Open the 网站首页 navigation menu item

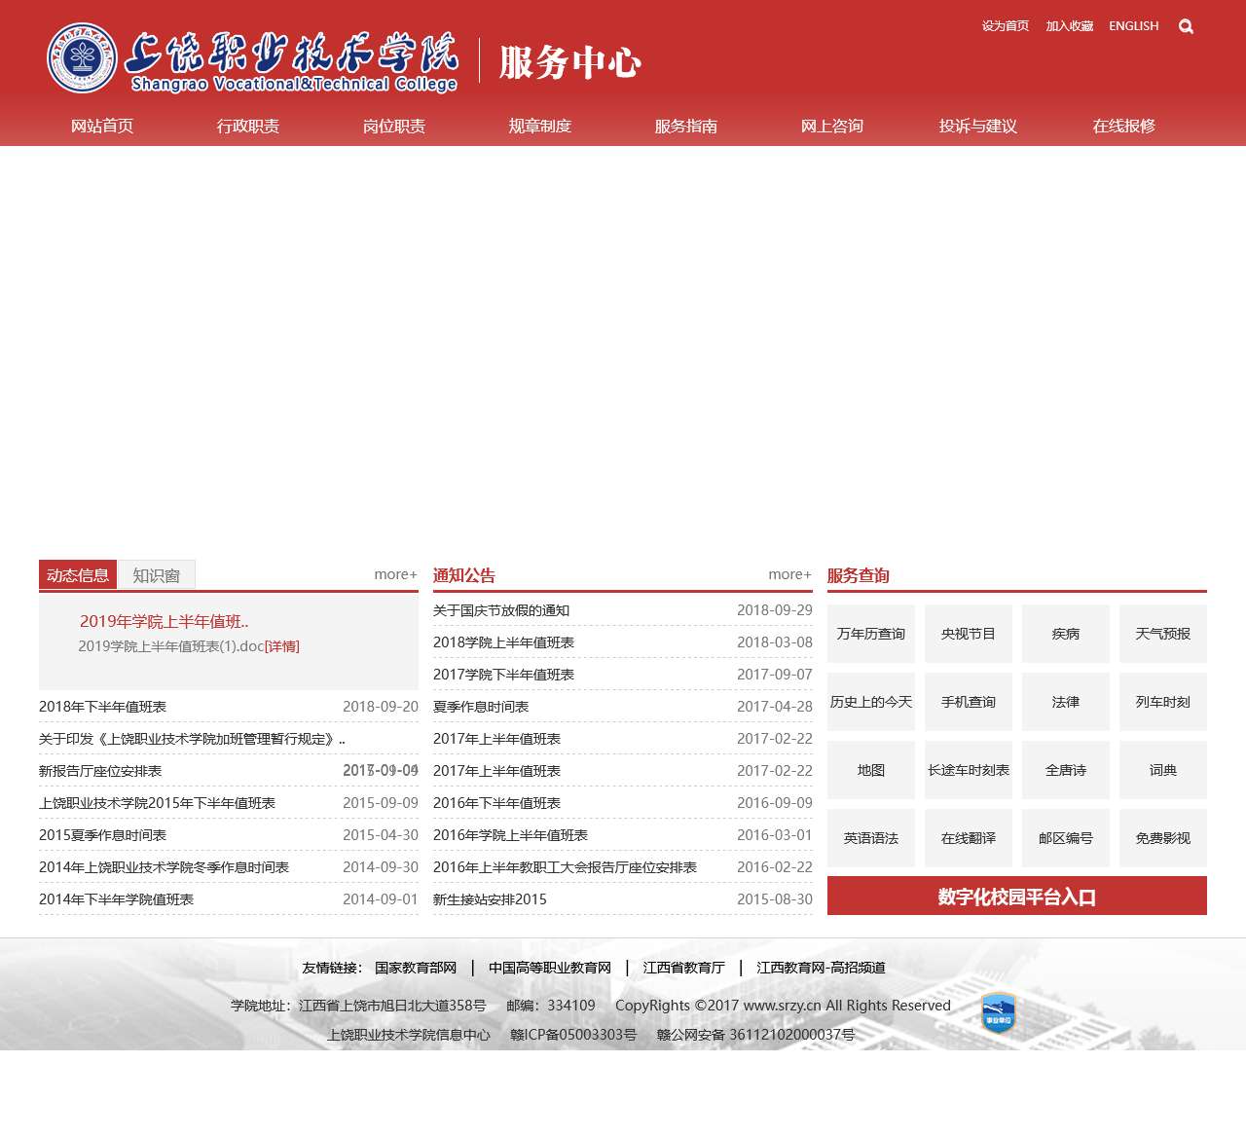(102, 126)
